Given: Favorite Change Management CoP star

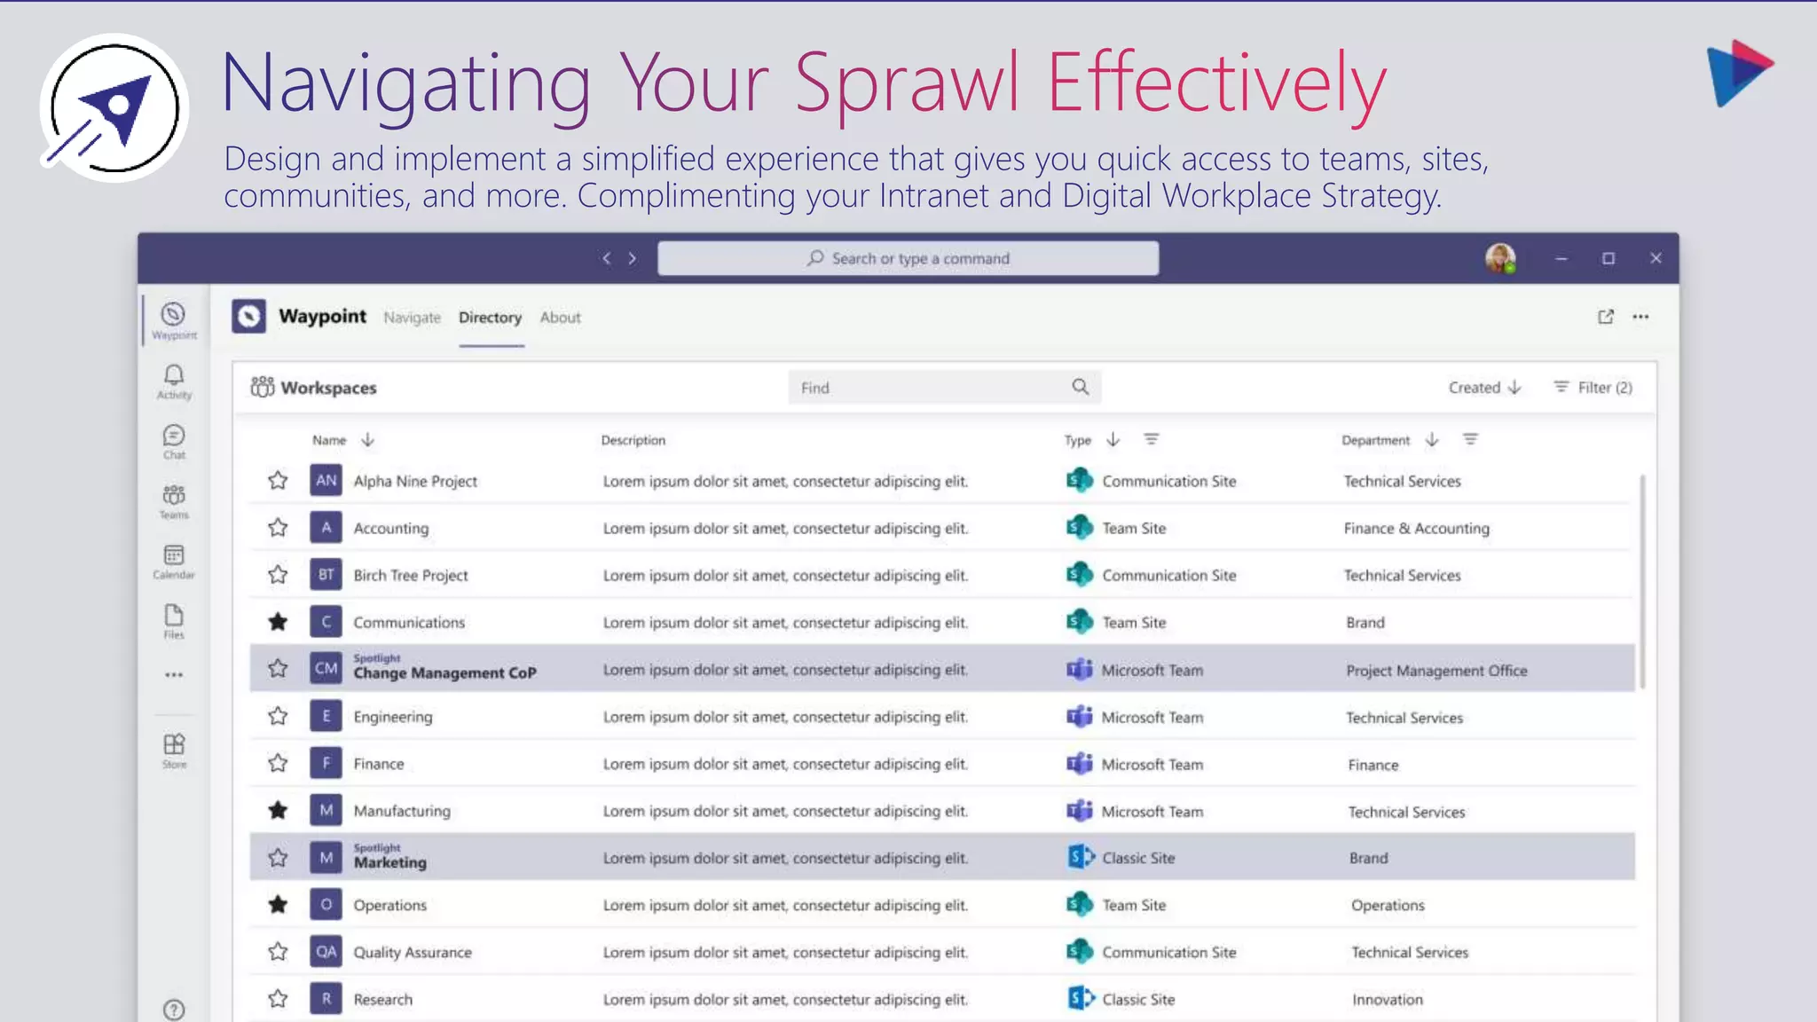Looking at the screenshot, I should pyautogui.click(x=278, y=668).
